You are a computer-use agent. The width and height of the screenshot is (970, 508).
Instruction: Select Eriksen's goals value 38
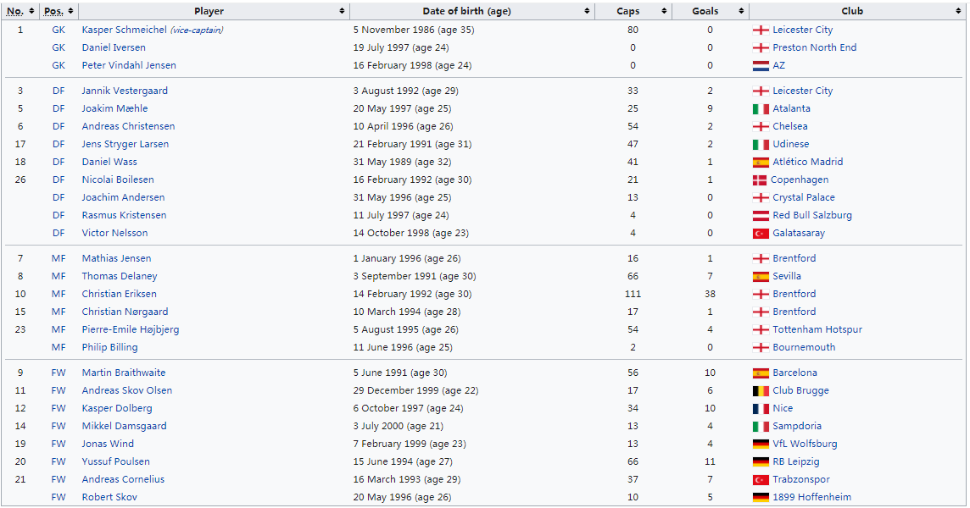(x=711, y=294)
